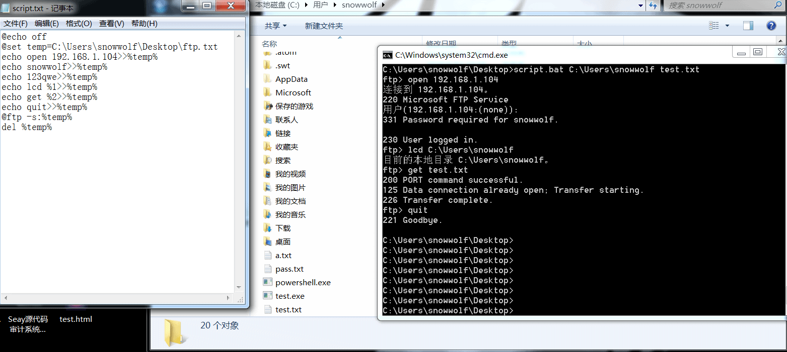Viewport: 787px width, 352px height.
Task: Open the 共享 dropdown in Explorer toolbar
Action: click(x=275, y=26)
